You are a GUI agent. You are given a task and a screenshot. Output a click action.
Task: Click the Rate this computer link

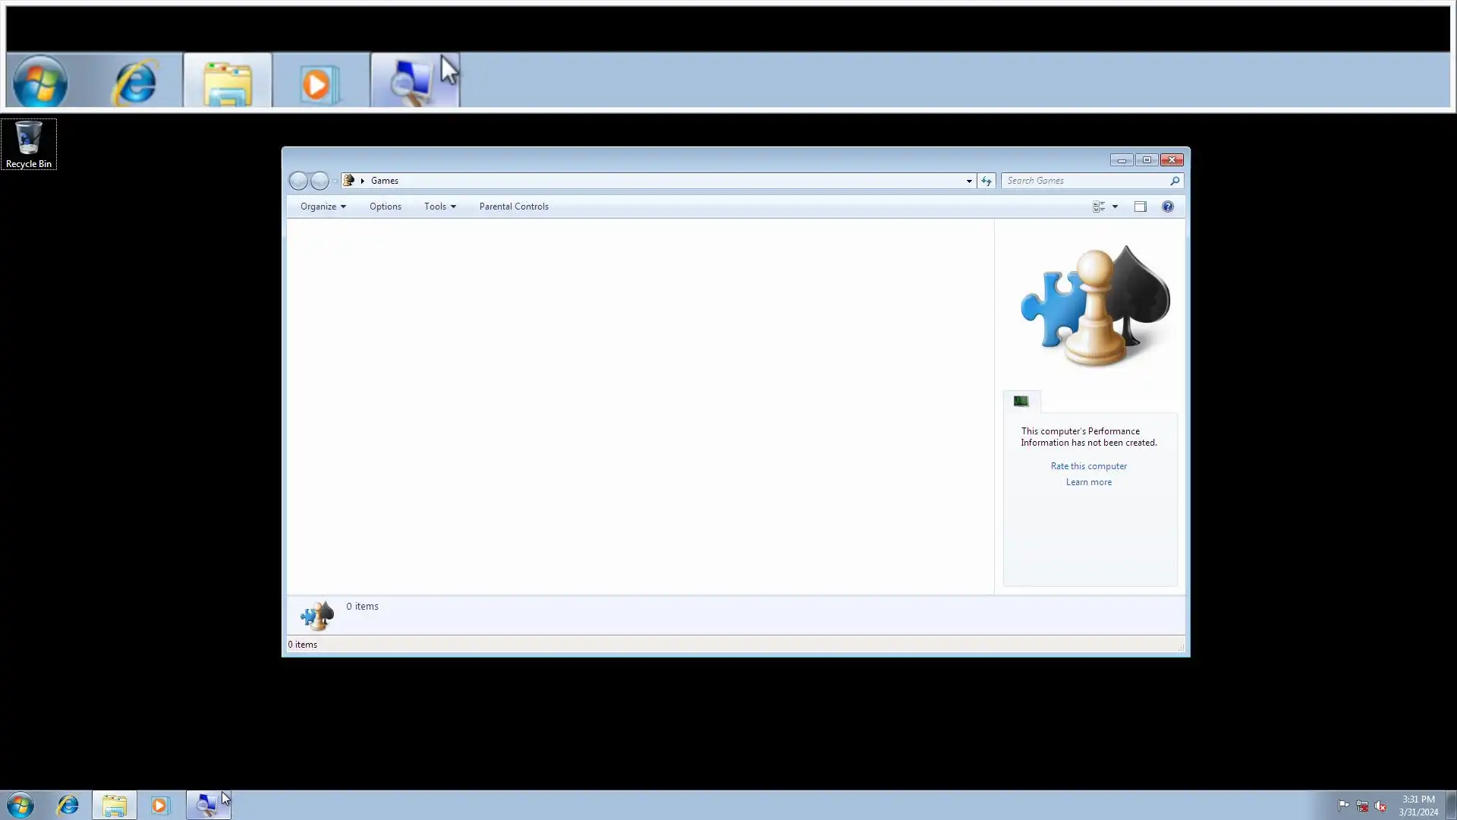(x=1088, y=466)
